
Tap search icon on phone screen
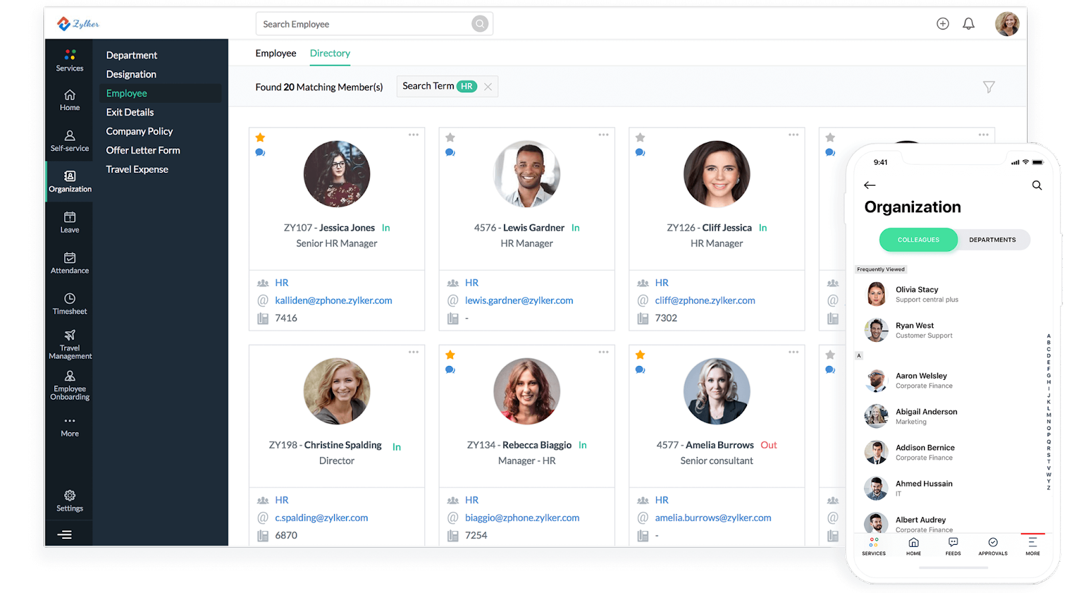pos(1037,185)
